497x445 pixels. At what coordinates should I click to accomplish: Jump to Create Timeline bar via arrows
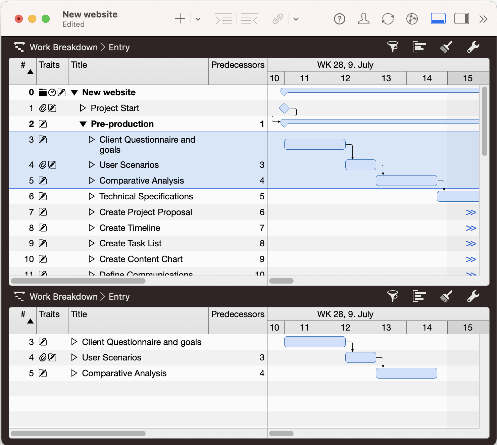pyautogui.click(x=471, y=228)
